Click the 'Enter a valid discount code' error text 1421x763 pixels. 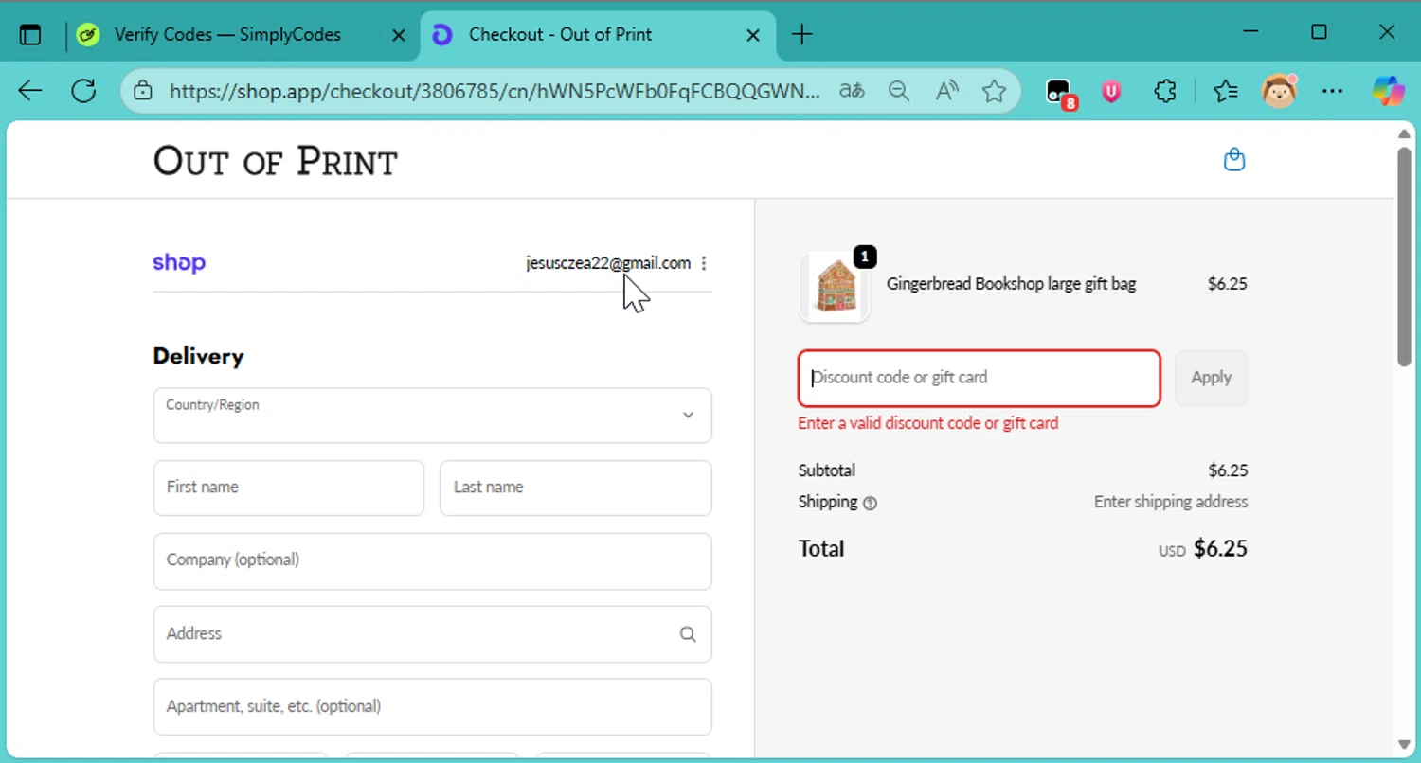point(928,423)
